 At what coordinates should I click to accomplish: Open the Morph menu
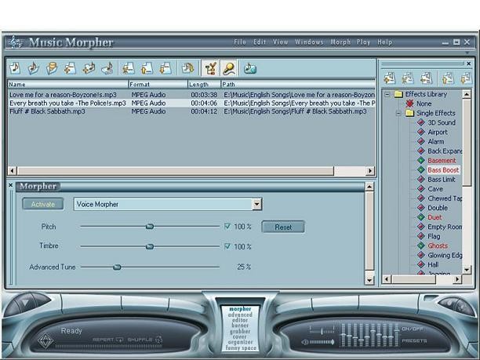(340, 42)
